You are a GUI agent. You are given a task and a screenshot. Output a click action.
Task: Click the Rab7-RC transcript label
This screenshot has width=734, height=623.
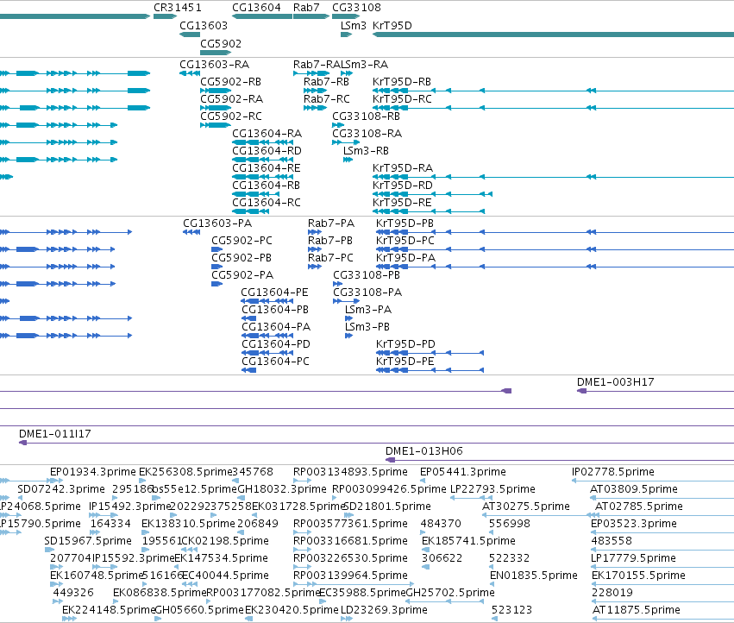tap(326, 99)
